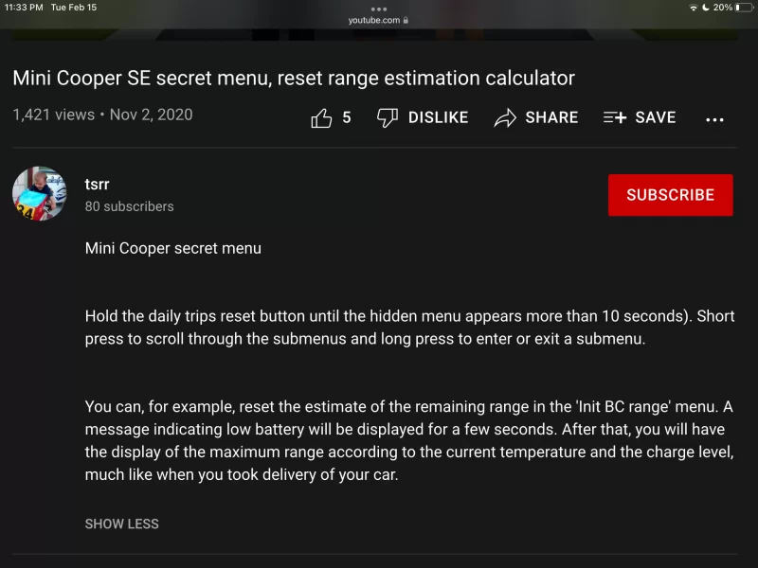Open the three-dot more actions menu
This screenshot has height=568, width=758.
[715, 119]
